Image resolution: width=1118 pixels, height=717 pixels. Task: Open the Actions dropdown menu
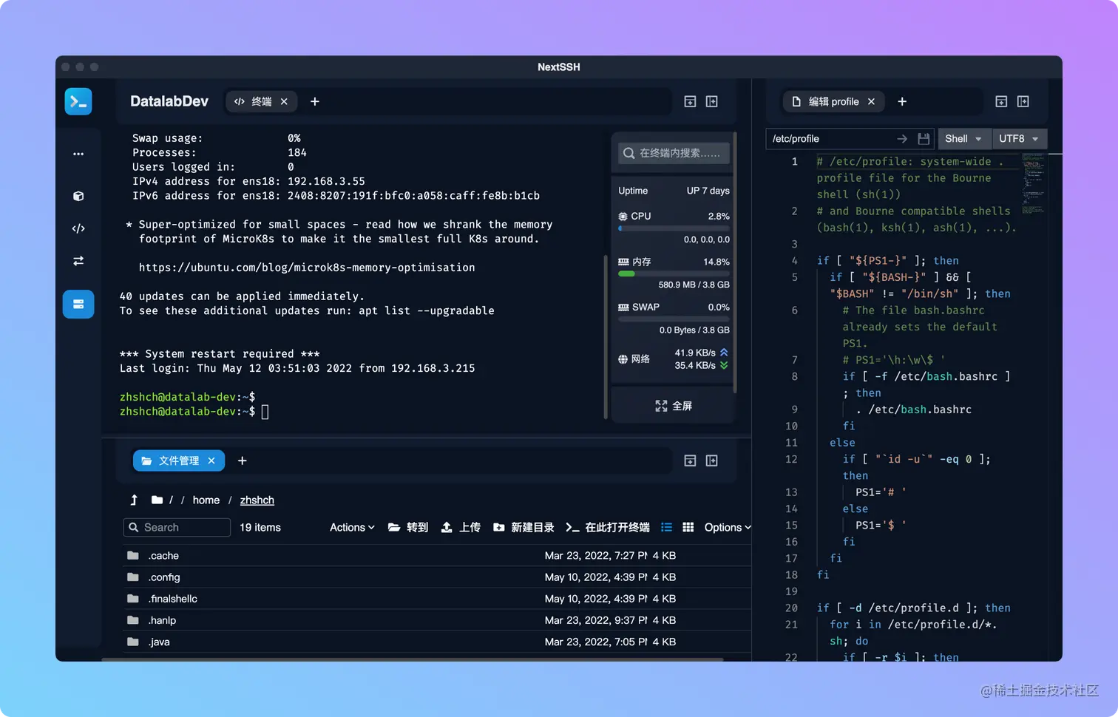coord(350,527)
